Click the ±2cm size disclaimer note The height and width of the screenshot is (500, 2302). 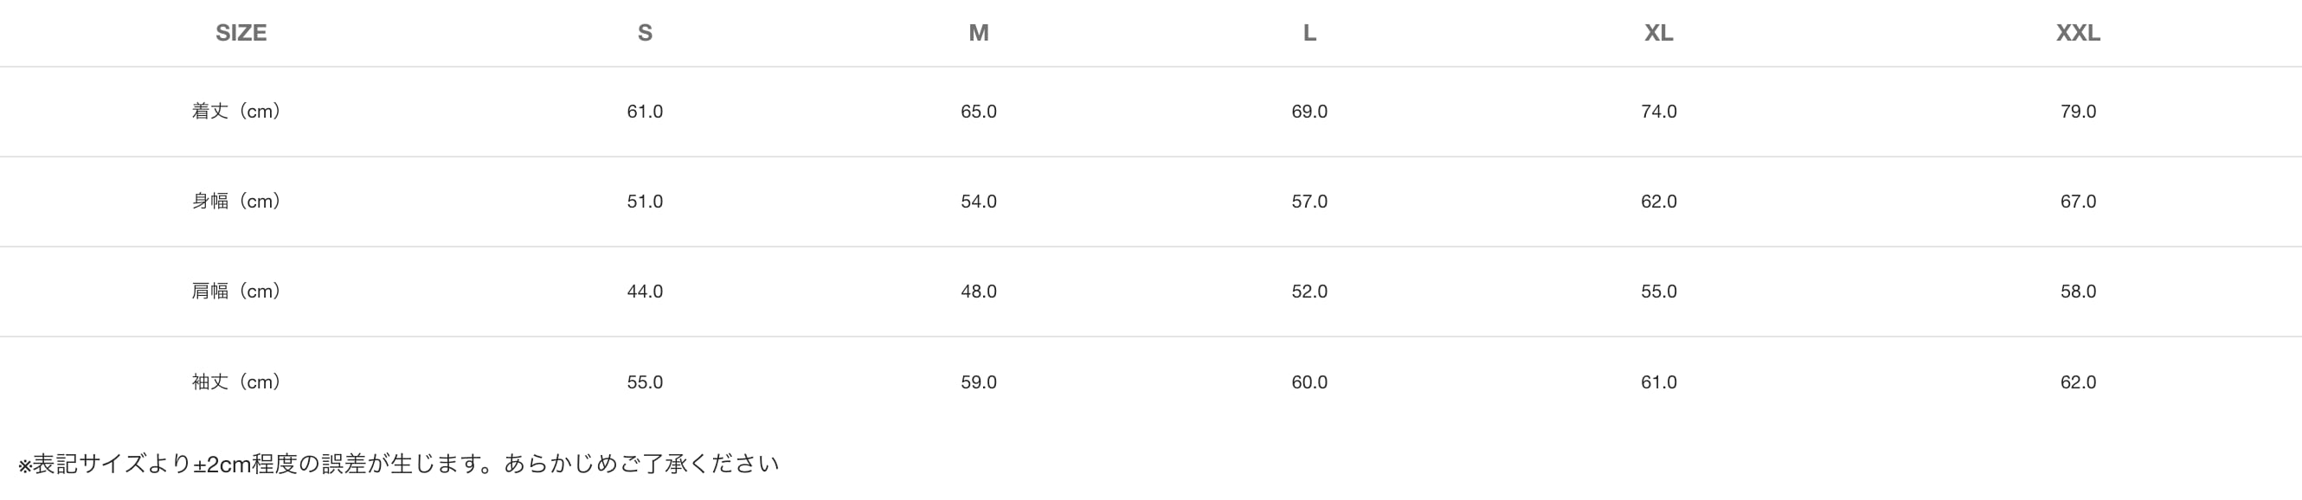click(399, 465)
